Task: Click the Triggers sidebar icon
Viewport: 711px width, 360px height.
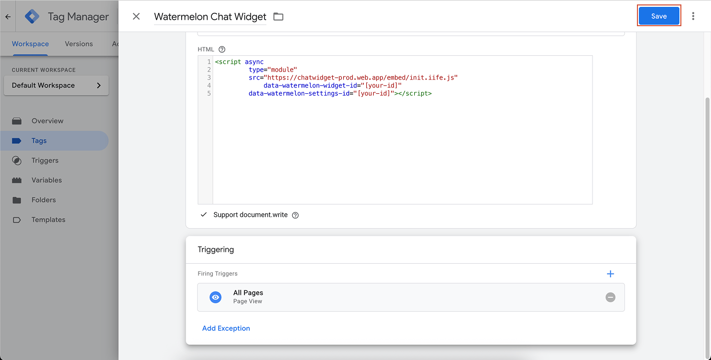Action: coord(17,160)
